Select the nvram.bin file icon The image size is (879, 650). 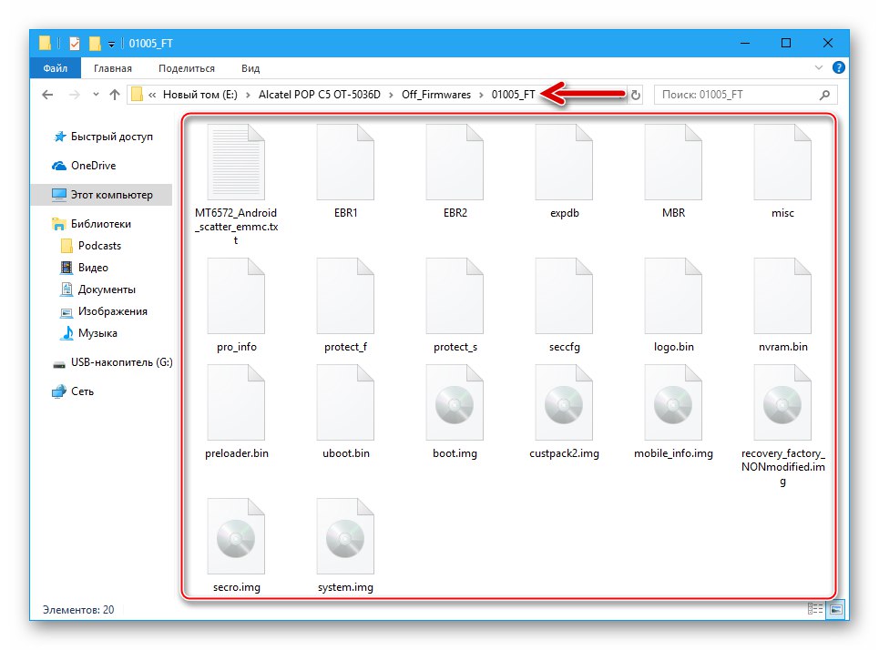click(x=782, y=296)
